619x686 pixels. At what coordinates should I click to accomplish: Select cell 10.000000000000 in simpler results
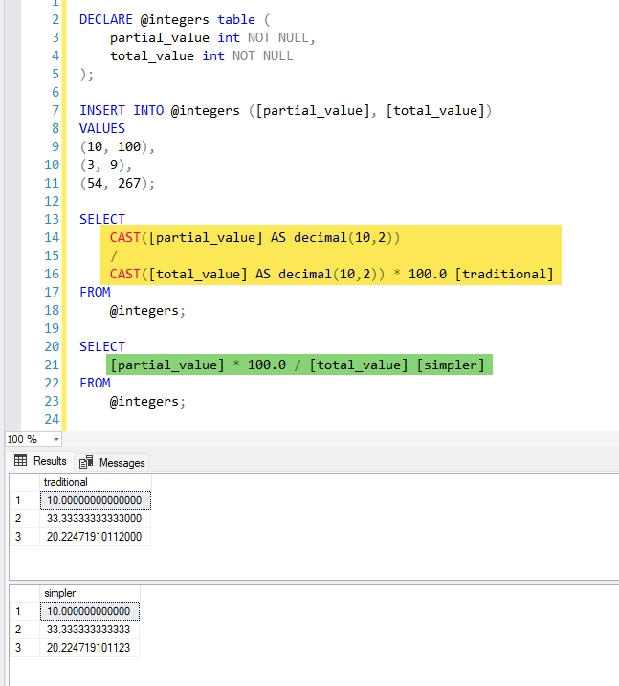click(x=90, y=611)
